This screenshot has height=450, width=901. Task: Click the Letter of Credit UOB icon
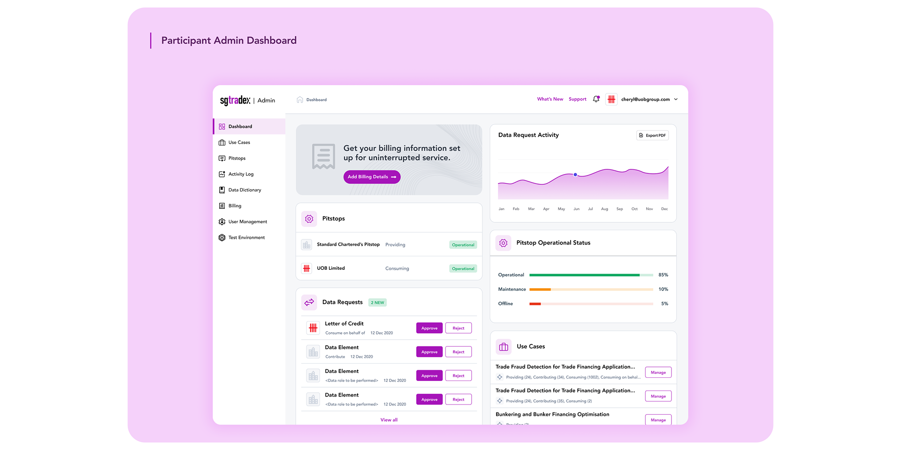click(x=313, y=328)
